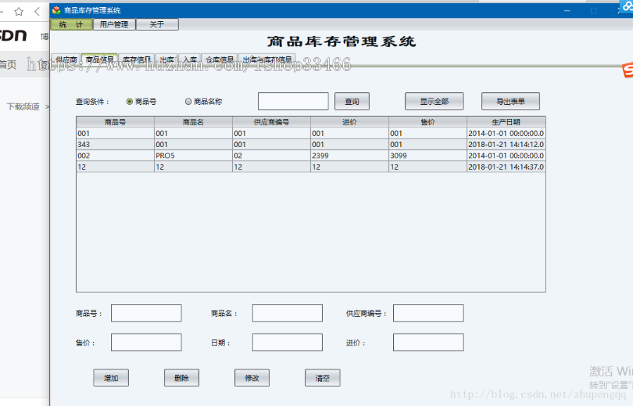Open the 关于 menu

pos(157,23)
